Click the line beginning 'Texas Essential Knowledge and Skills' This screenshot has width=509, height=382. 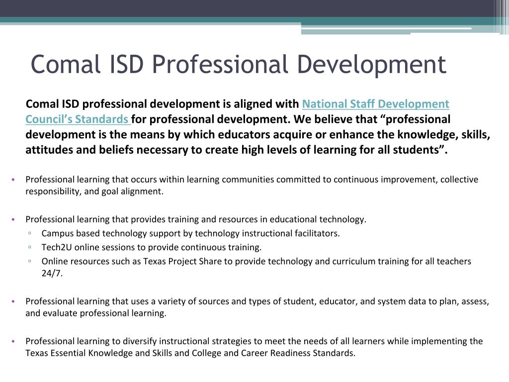pyautogui.click(x=190, y=353)
